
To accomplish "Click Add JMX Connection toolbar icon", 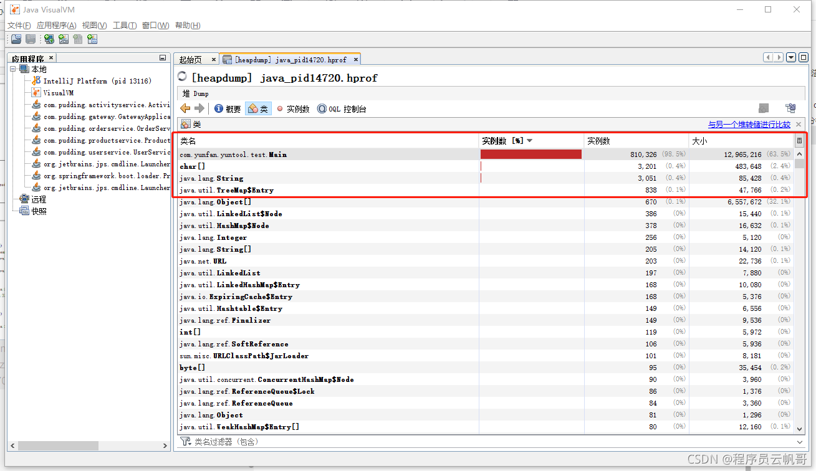I will pos(63,39).
